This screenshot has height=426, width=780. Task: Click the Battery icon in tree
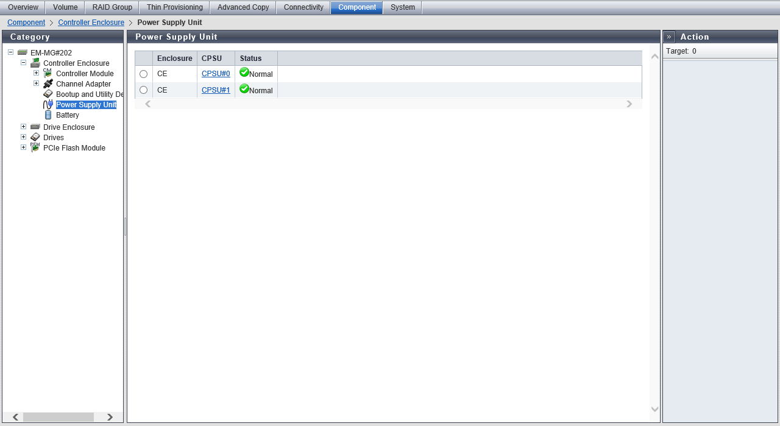pos(48,115)
